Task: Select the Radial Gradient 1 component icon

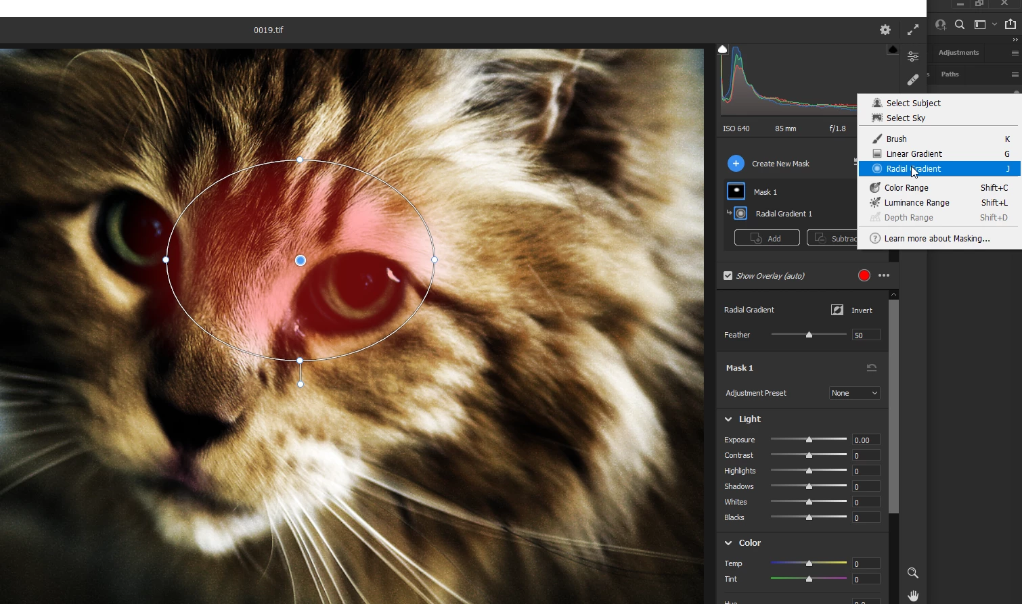Action: (741, 213)
